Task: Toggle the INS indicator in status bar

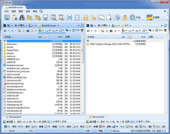Action: pos(25,131)
